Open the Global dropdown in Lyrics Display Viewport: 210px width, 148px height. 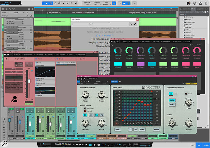[91, 24]
